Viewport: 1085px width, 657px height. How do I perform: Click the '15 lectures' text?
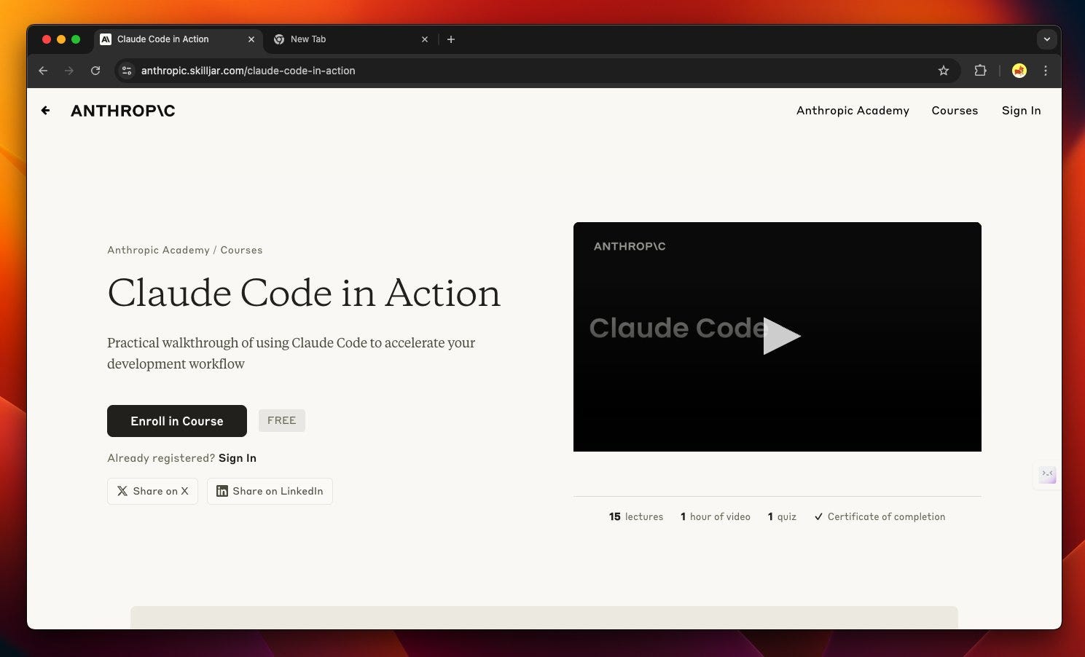pyautogui.click(x=636, y=516)
